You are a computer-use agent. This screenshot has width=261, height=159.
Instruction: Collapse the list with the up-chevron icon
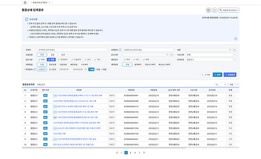tap(238, 84)
